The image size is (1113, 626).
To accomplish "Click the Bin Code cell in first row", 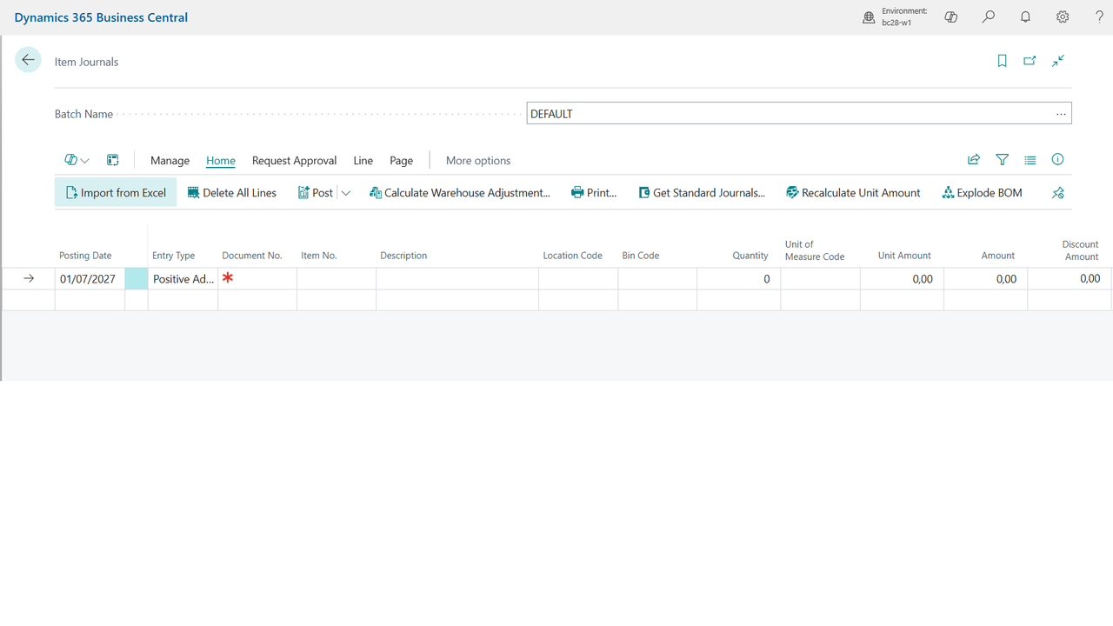I will (657, 279).
